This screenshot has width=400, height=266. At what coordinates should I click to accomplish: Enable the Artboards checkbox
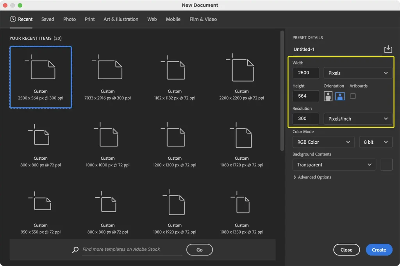[353, 96]
